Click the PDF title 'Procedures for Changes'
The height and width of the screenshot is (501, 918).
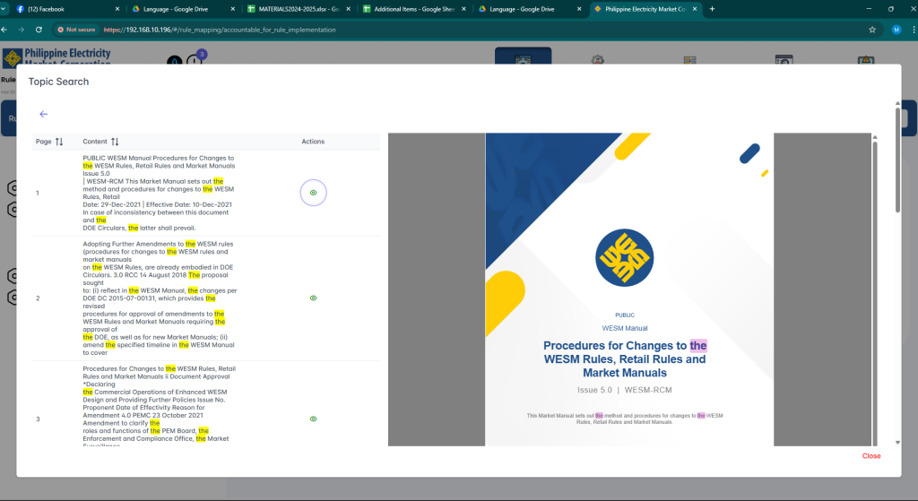tap(625, 358)
